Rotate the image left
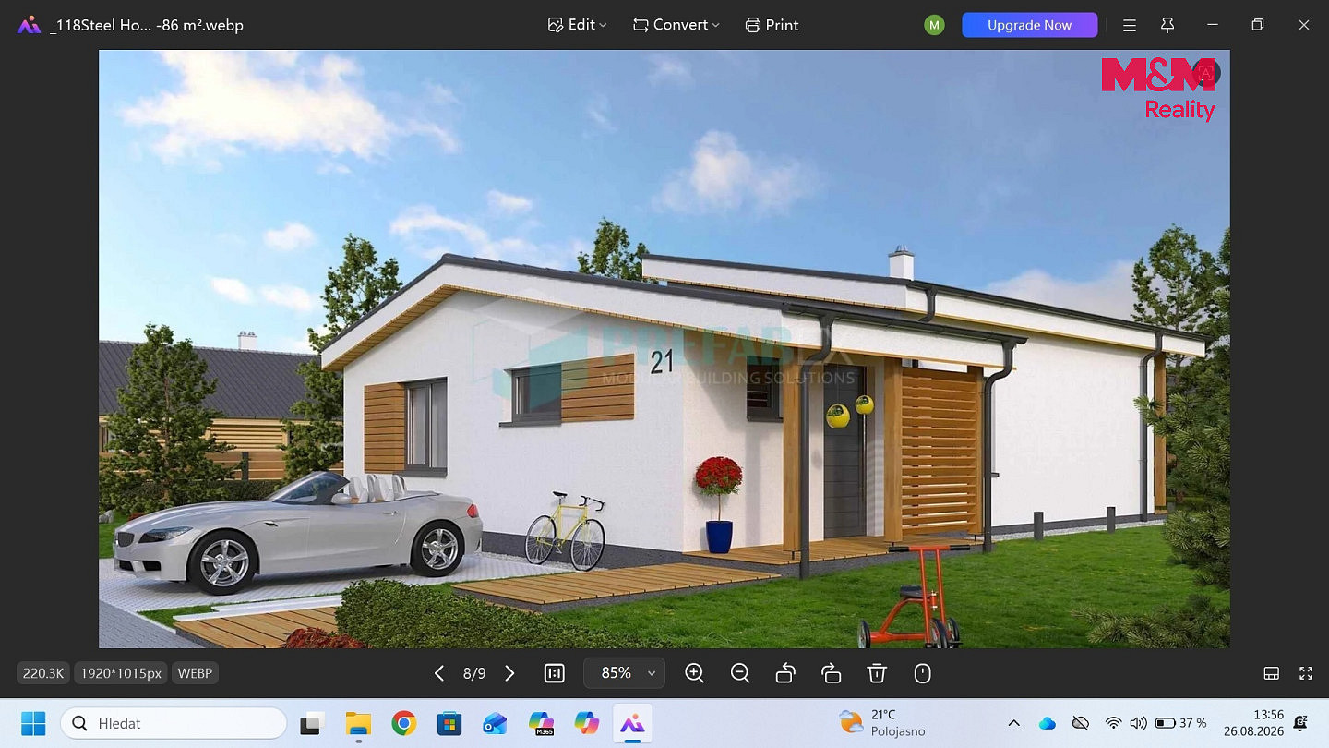 [785, 673]
